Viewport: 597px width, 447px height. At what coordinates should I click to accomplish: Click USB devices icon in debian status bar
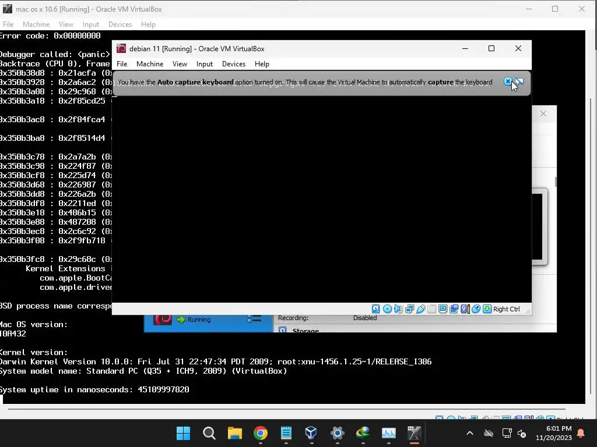point(421,309)
